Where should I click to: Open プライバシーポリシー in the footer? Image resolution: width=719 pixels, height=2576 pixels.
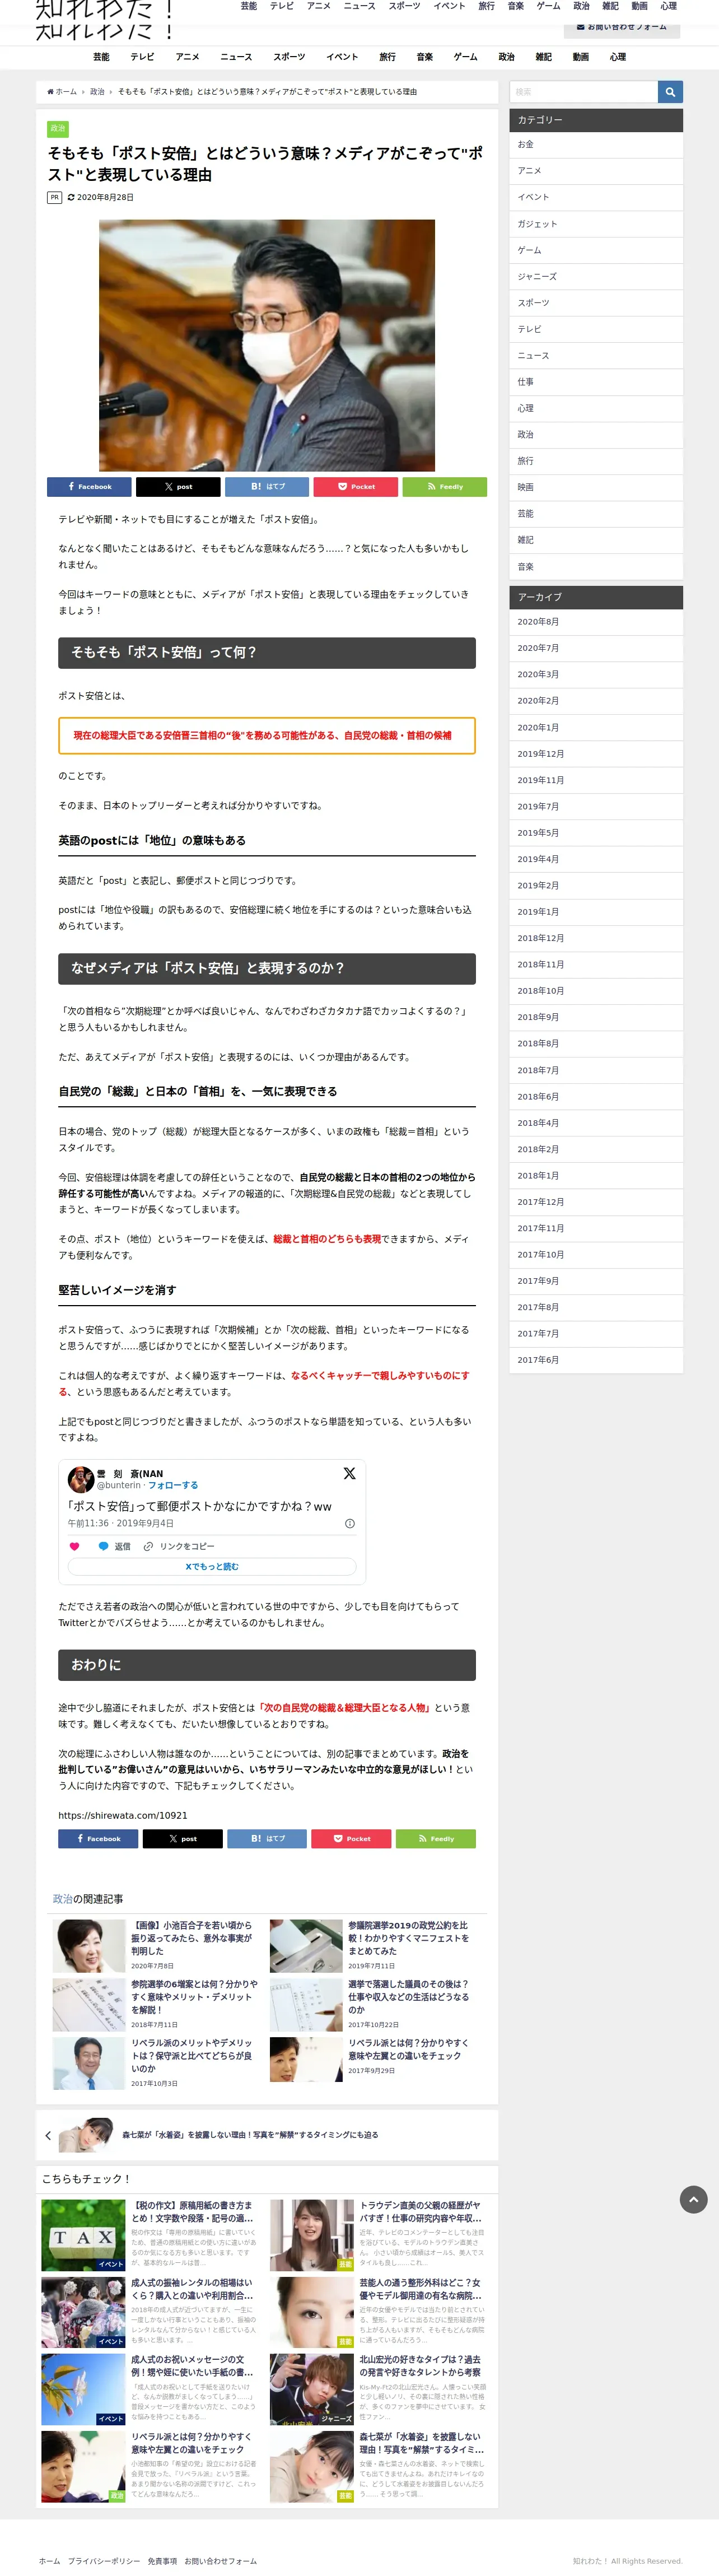(x=104, y=2561)
